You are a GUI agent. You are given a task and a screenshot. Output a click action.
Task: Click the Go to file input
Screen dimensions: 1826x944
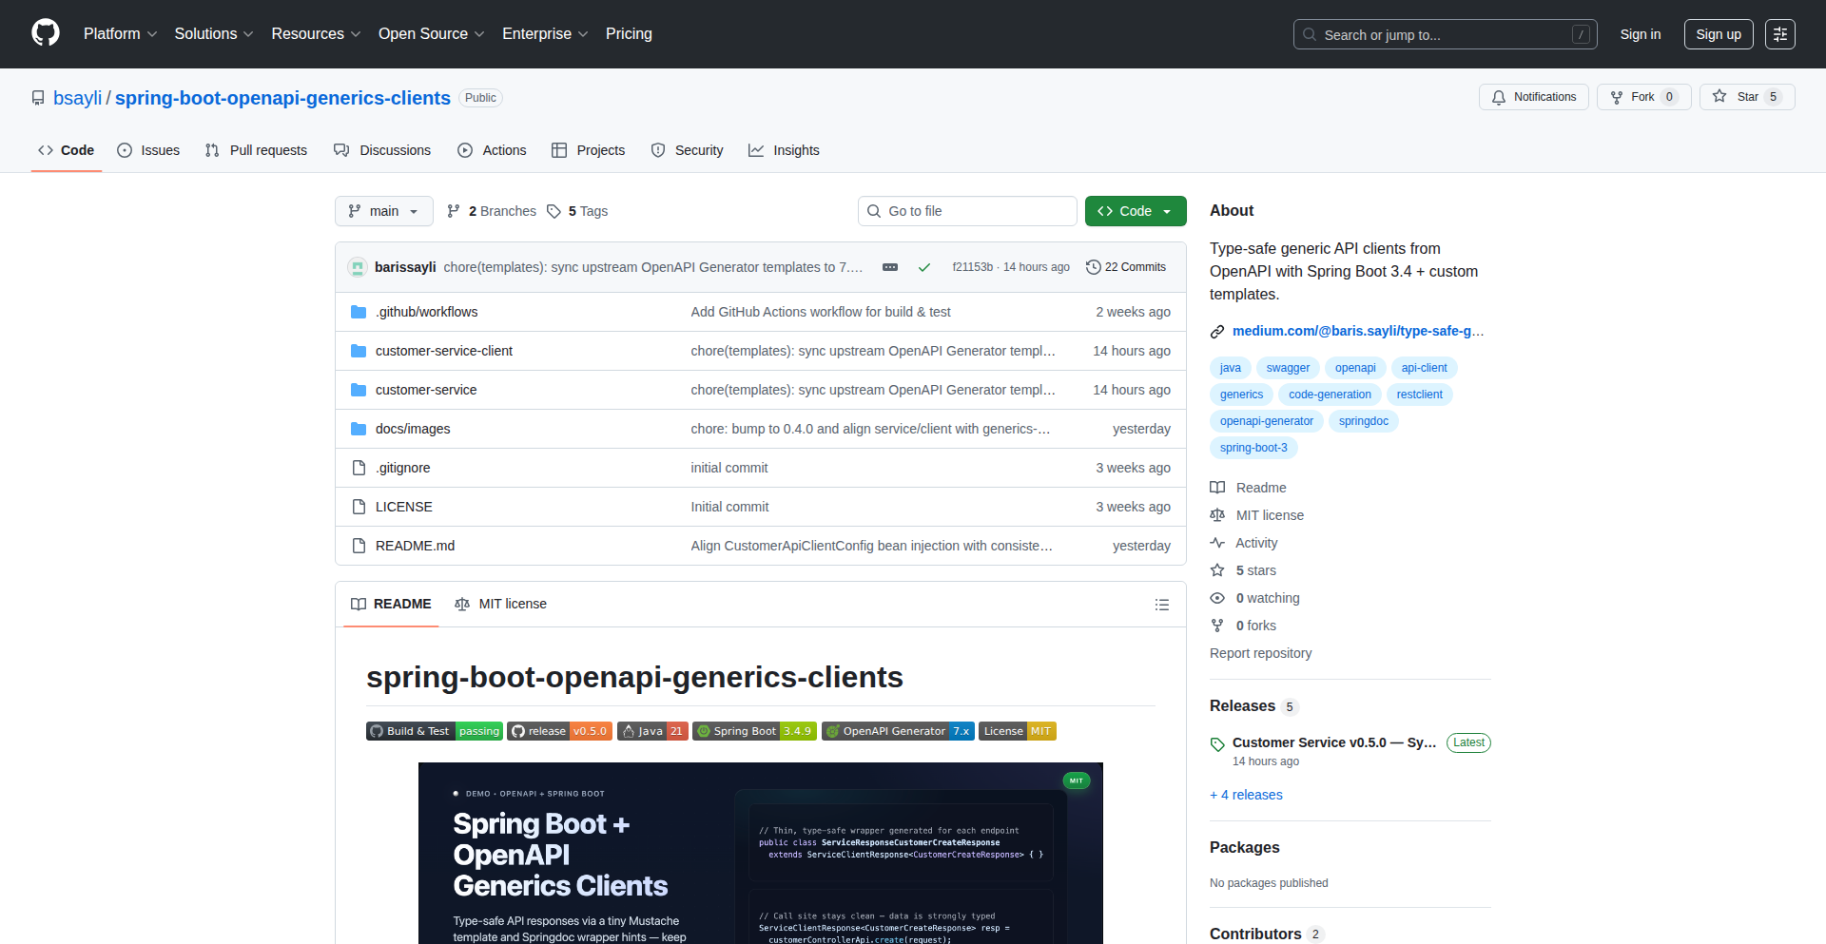[x=967, y=211]
